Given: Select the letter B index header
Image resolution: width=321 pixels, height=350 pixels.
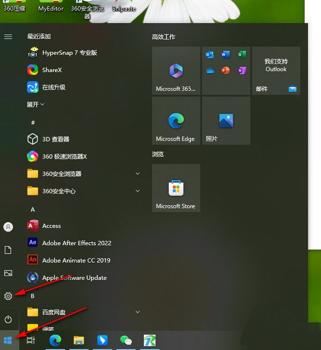Looking at the screenshot, I should click(33, 296).
